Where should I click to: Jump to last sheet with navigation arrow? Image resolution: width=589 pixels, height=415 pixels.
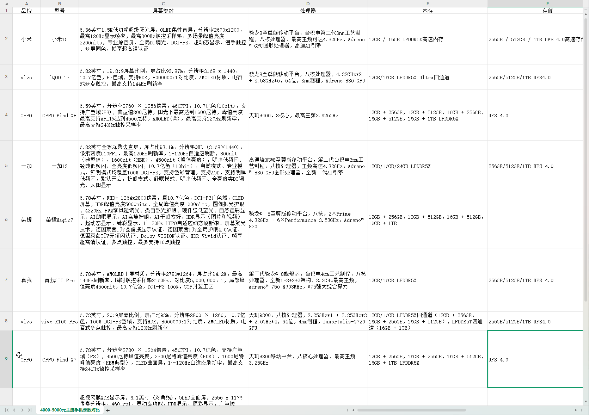(30, 410)
